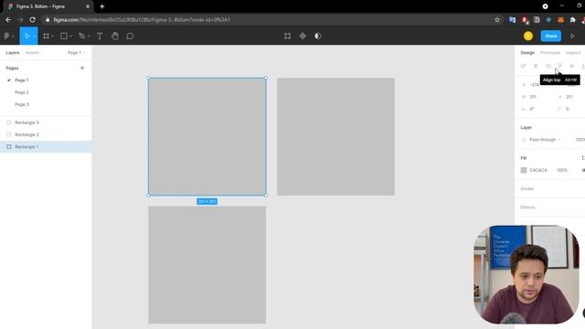Screen dimensions: 585x329
Task: Click the Corner radius field
Action: (567, 109)
